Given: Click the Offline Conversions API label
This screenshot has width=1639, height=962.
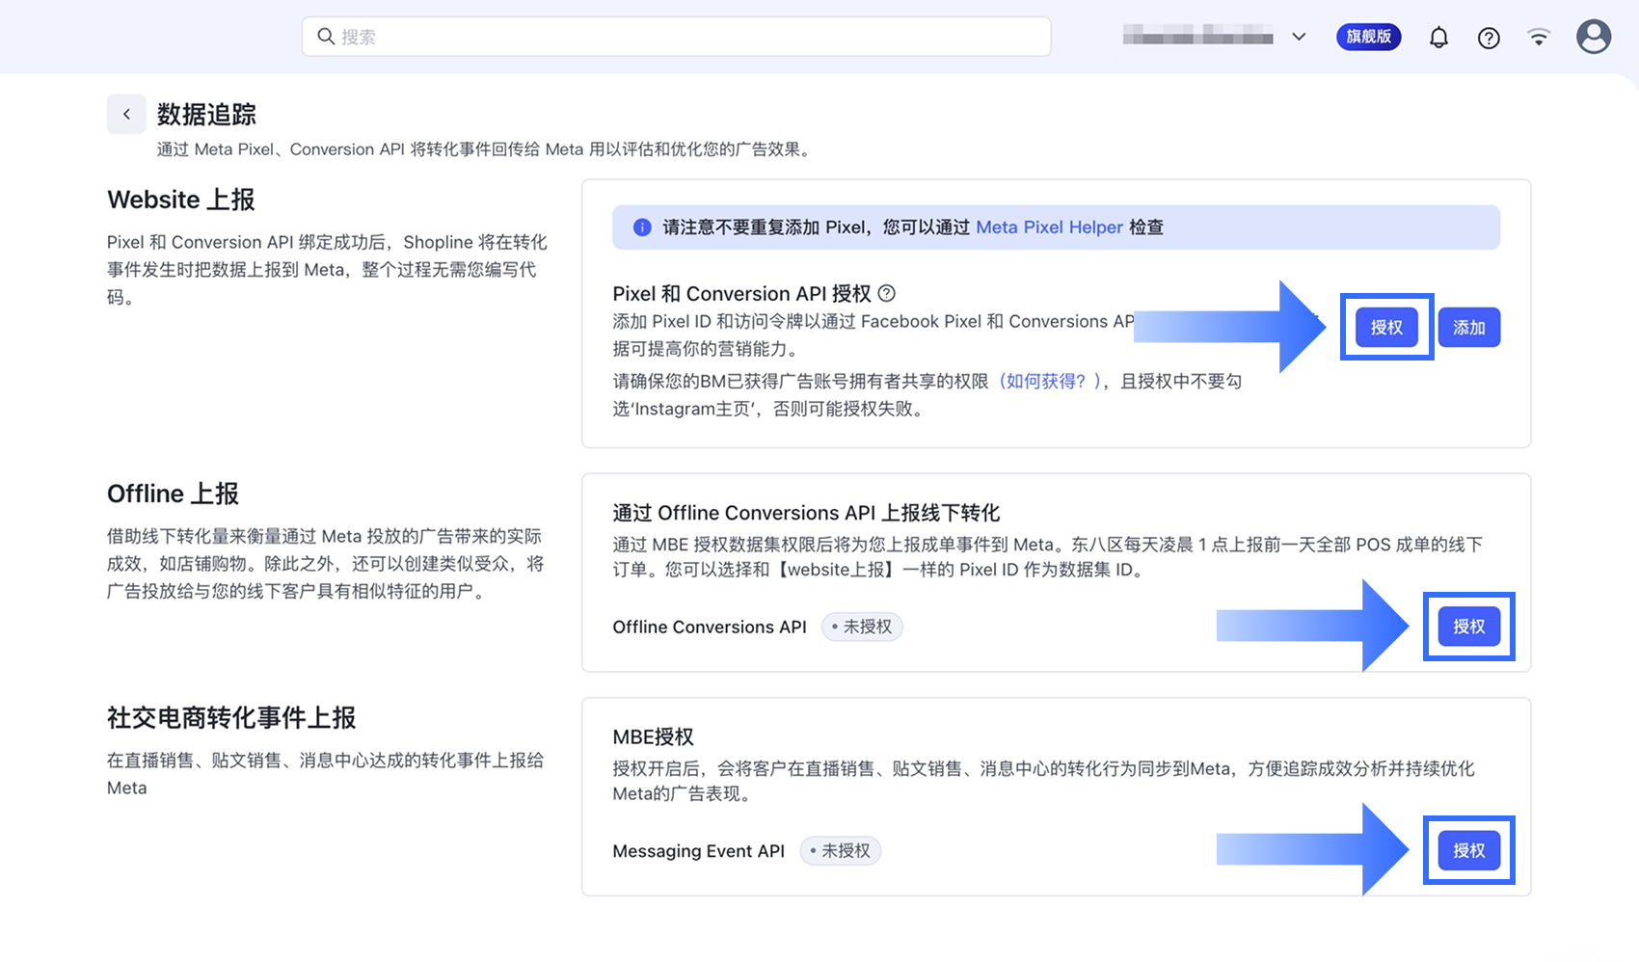Looking at the screenshot, I should click(710, 627).
